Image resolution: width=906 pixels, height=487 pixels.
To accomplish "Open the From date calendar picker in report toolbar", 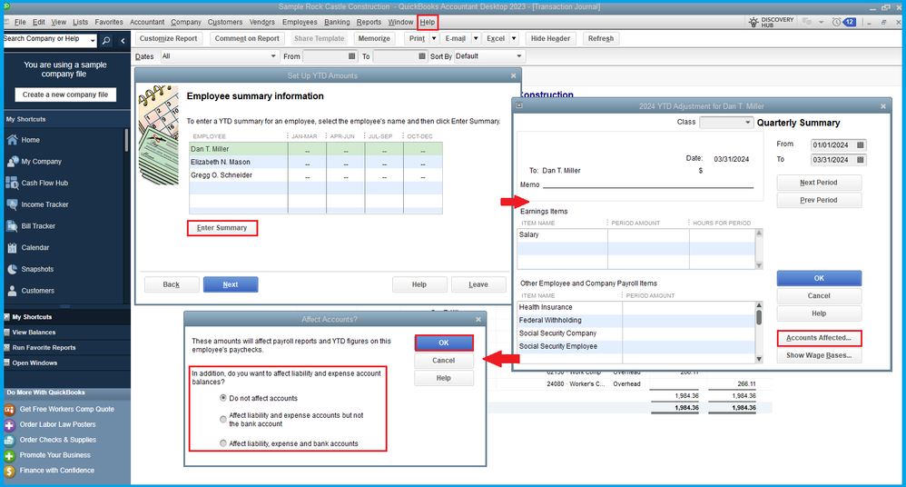I will pyautogui.click(x=352, y=56).
